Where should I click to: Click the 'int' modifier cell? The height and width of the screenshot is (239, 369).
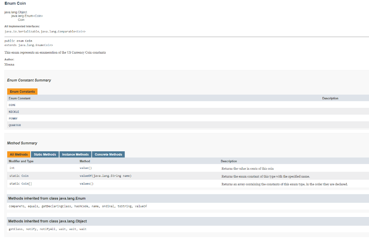[x=12, y=168]
